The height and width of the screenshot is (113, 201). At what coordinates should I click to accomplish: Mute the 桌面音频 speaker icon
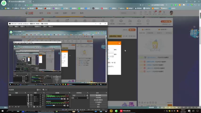click(65, 105)
